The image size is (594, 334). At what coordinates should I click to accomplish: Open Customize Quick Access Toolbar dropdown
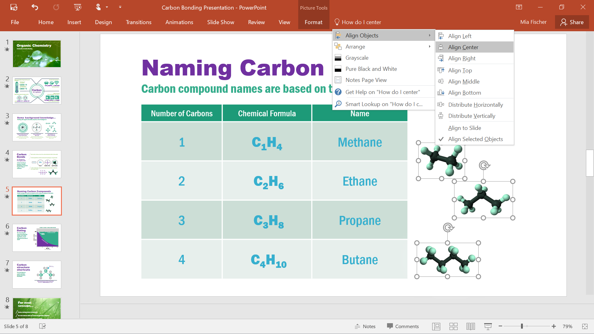120,7
